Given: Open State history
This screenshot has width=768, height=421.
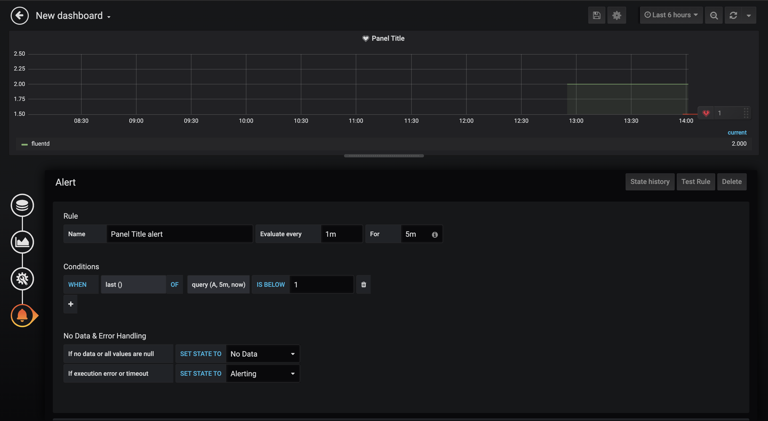Looking at the screenshot, I should tap(650, 182).
